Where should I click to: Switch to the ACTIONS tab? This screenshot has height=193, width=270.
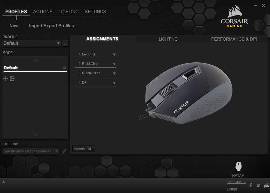[x=43, y=12]
